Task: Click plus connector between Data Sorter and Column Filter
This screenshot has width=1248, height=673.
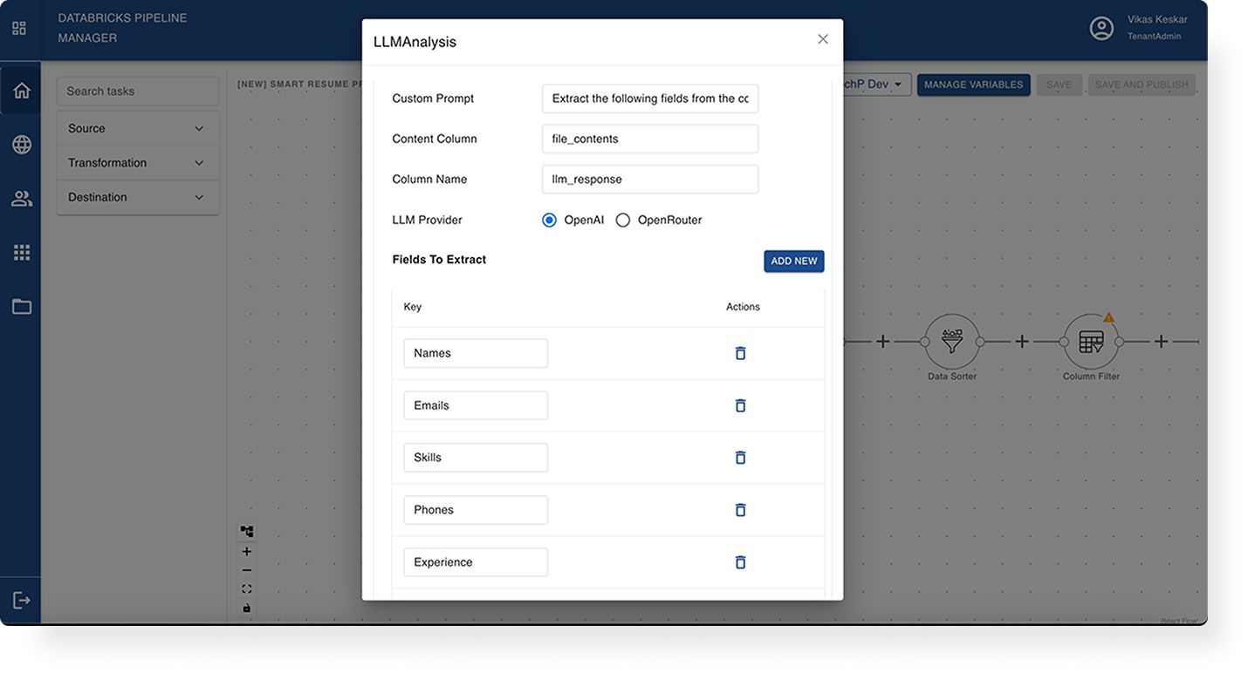Action: pyautogui.click(x=1021, y=342)
